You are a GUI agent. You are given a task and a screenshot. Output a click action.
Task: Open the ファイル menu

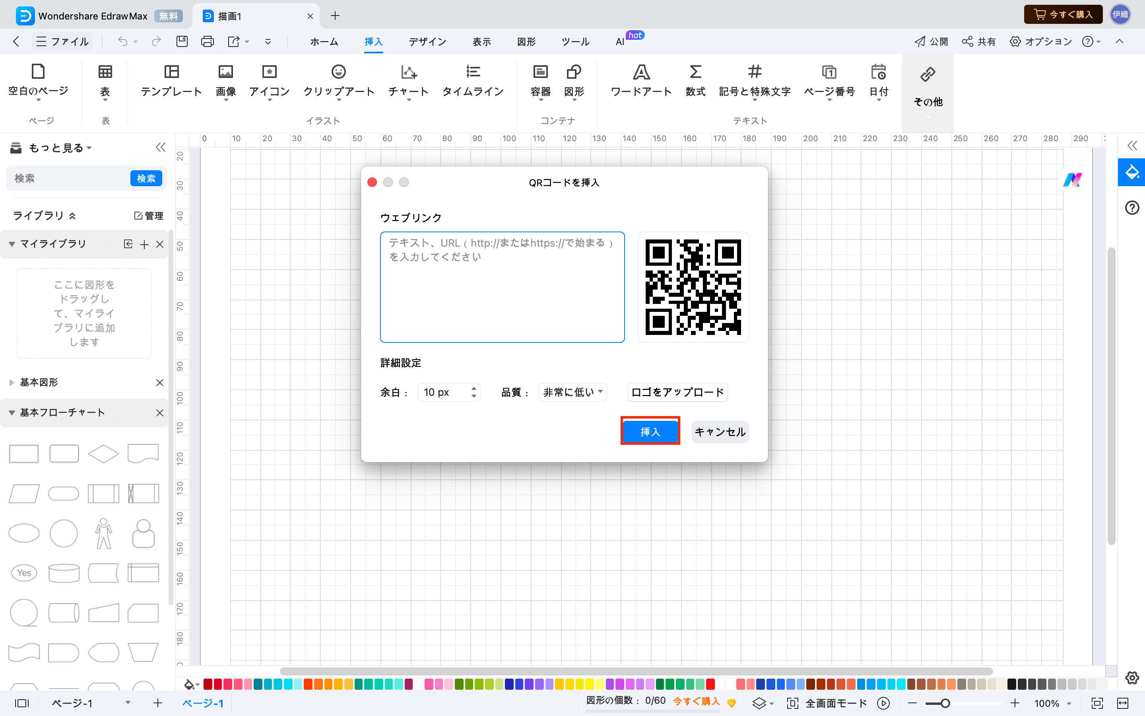tap(62, 42)
